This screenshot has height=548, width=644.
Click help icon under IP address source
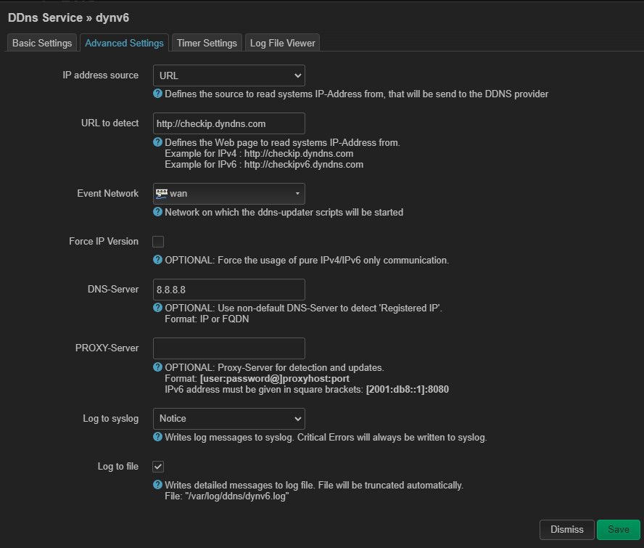point(157,94)
